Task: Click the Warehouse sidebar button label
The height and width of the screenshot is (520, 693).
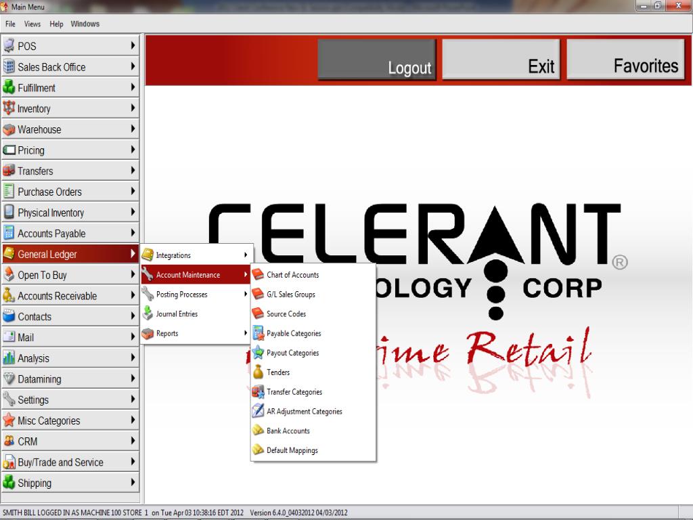Action: coord(39,129)
